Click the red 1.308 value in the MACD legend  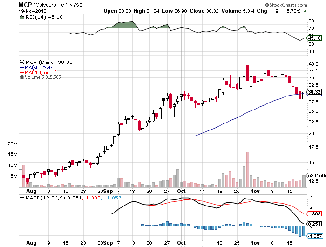click(93, 198)
